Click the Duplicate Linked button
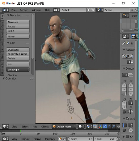Viewport: 139px width, 141px height. 18,54
